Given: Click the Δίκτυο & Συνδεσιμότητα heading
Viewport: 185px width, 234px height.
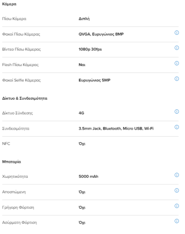Looking at the screenshot, I should tap(25, 98).
